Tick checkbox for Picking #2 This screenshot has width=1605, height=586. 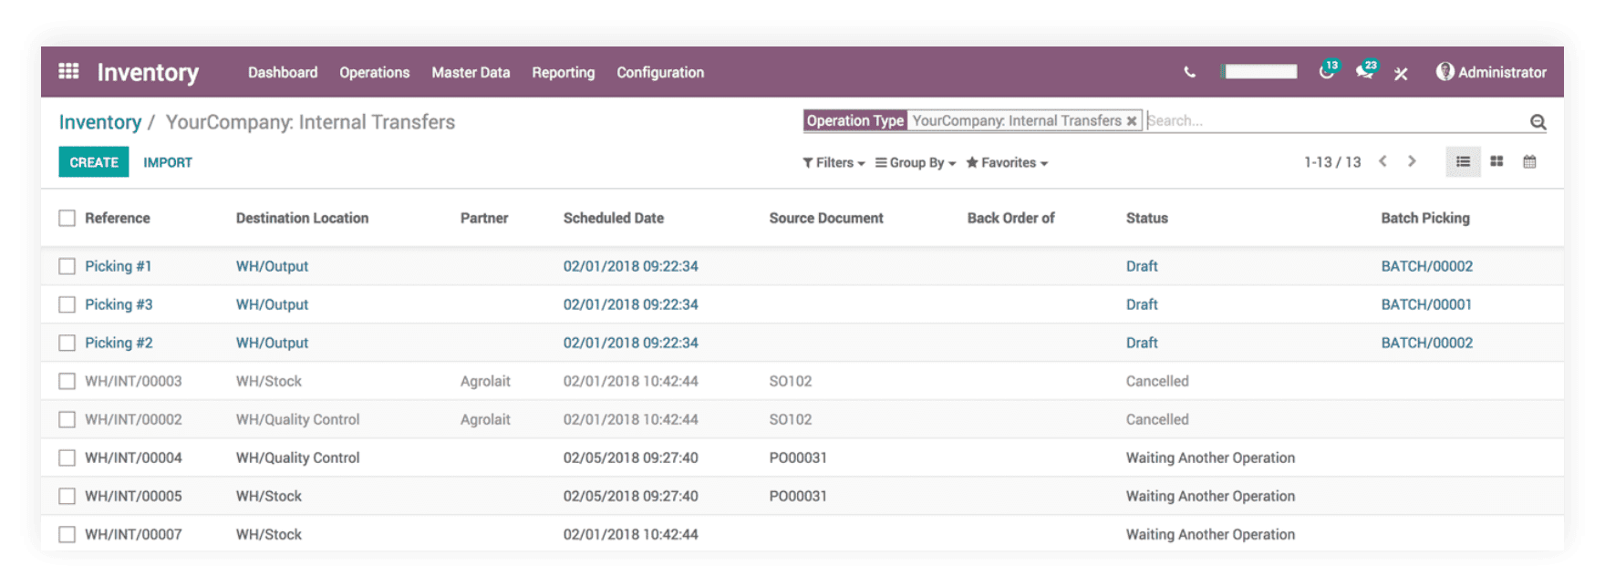point(67,343)
